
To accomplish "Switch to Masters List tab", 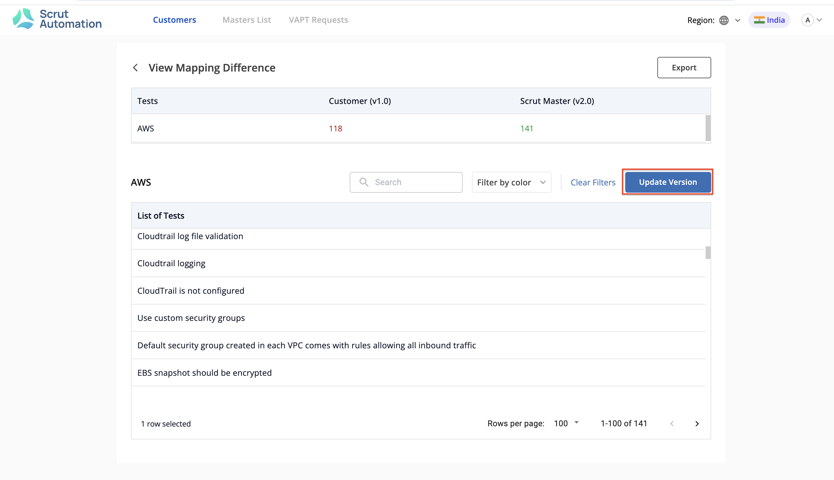I will pos(247,20).
